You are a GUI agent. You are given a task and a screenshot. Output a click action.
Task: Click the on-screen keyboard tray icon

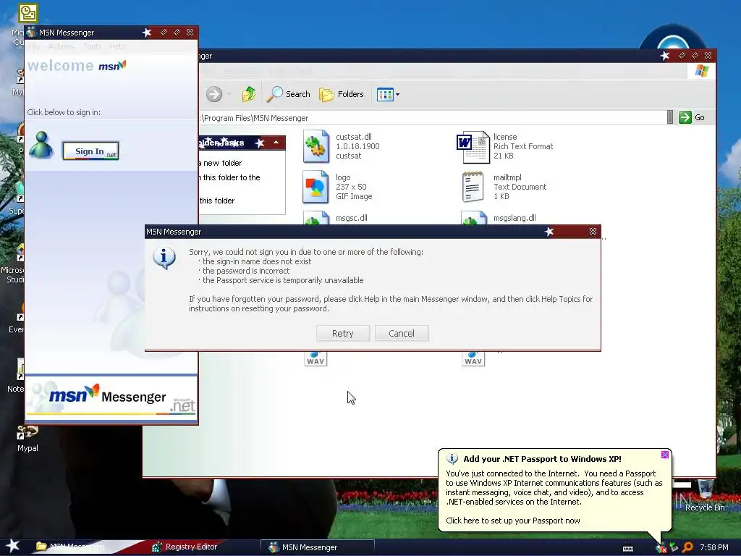coord(628,548)
